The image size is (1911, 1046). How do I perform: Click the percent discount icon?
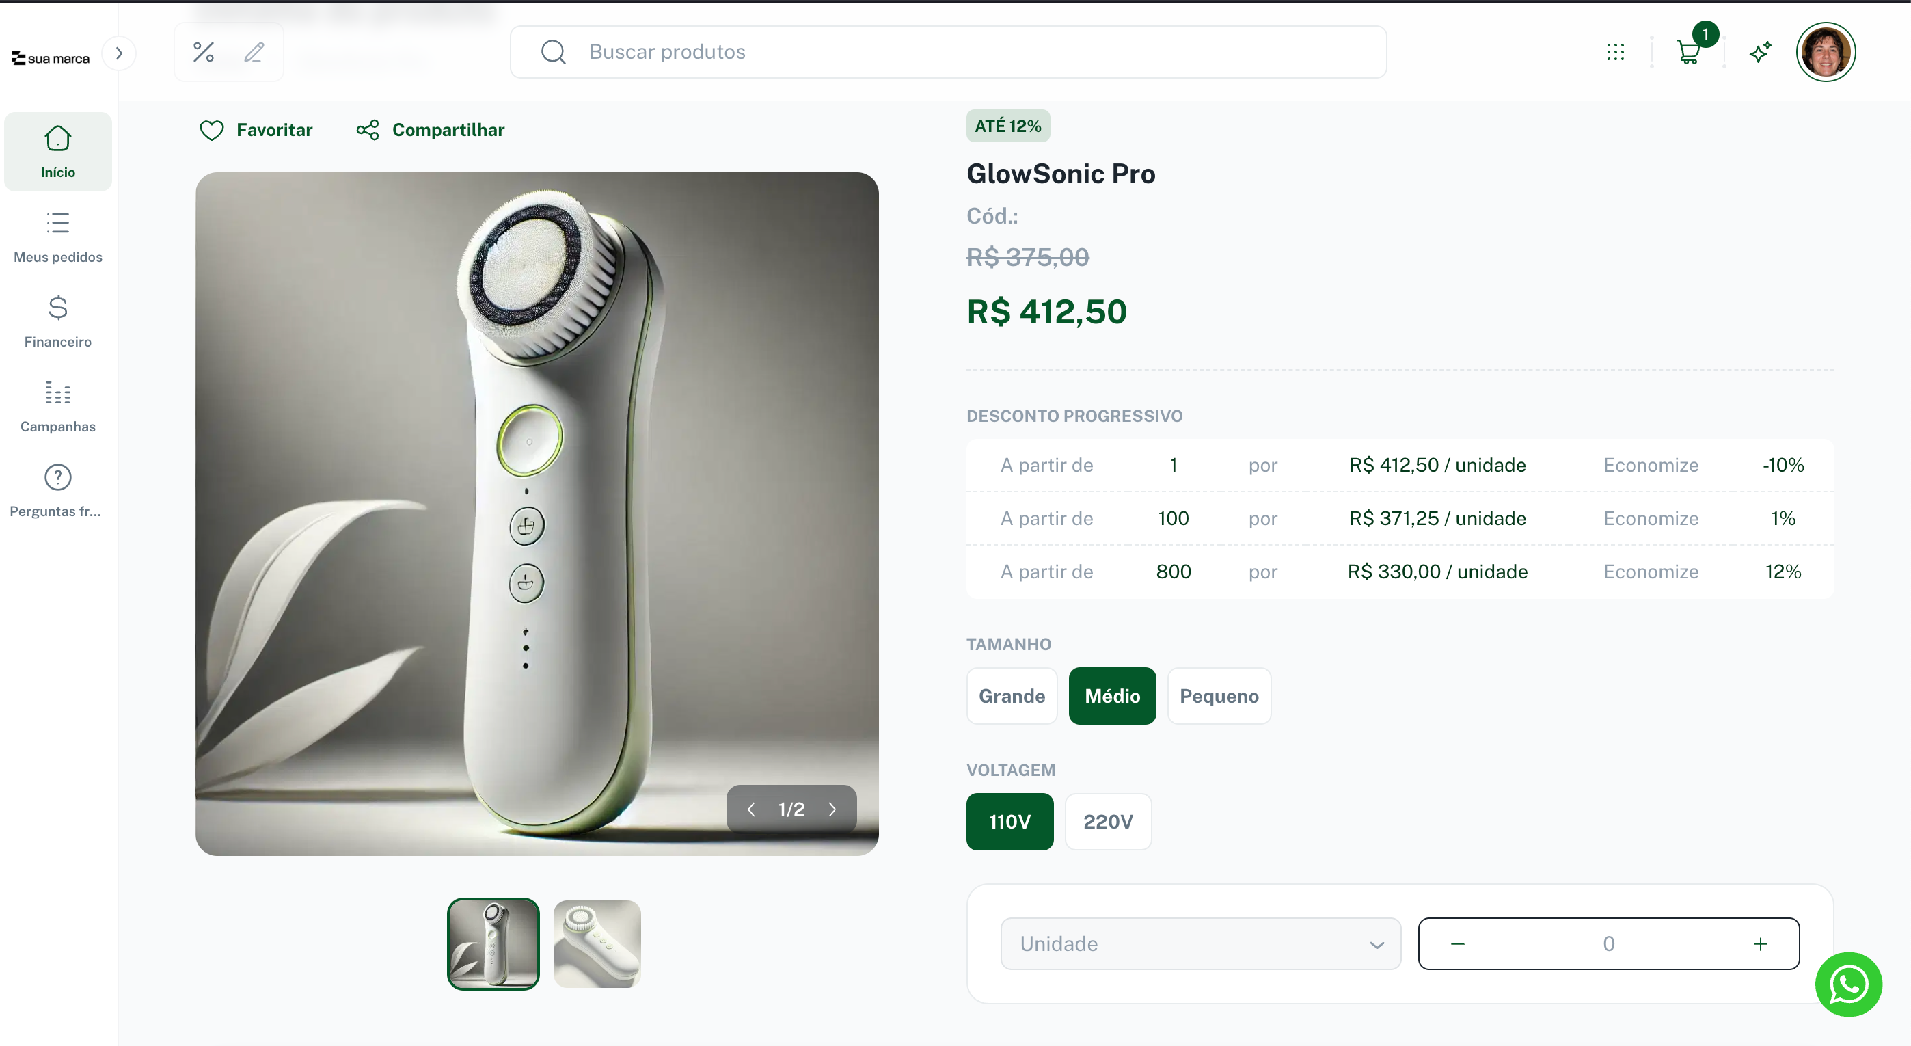coord(203,52)
